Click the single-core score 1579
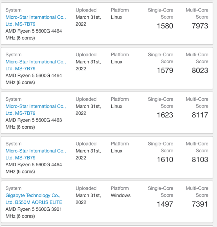The height and width of the screenshot is (227, 217). tap(165, 71)
